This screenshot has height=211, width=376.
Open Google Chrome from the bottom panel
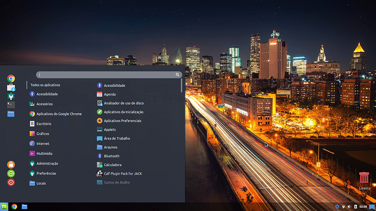coord(14,207)
